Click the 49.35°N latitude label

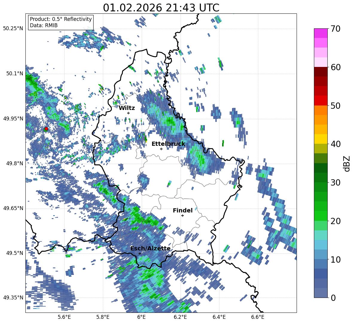click(13, 298)
